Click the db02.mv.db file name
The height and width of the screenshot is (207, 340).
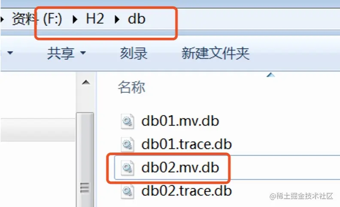[x=180, y=168]
